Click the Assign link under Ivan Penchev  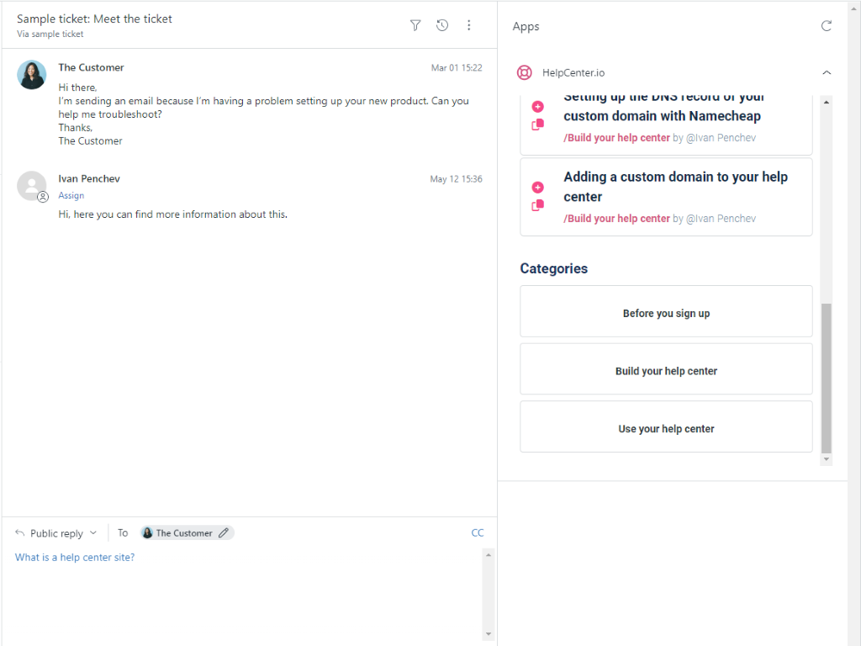click(71, 195)
